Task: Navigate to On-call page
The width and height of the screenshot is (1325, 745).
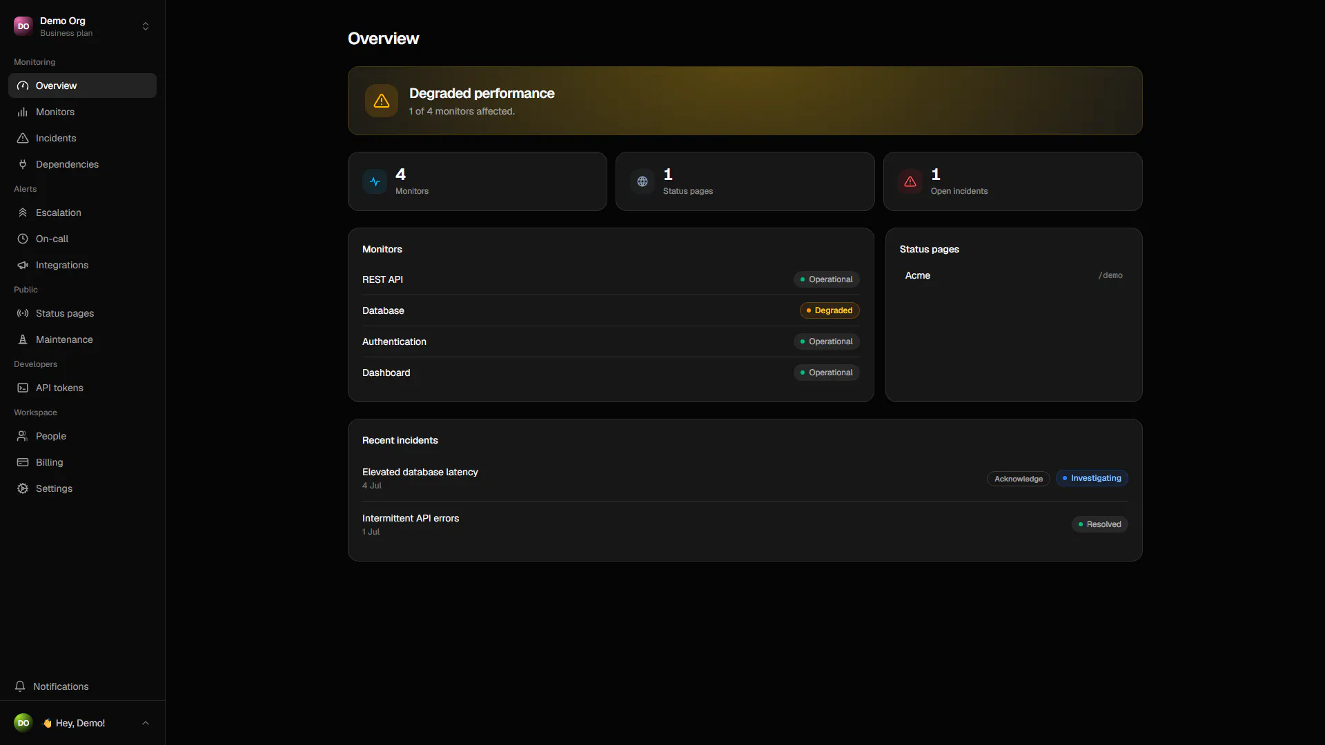Action: [x=83, y=239]
